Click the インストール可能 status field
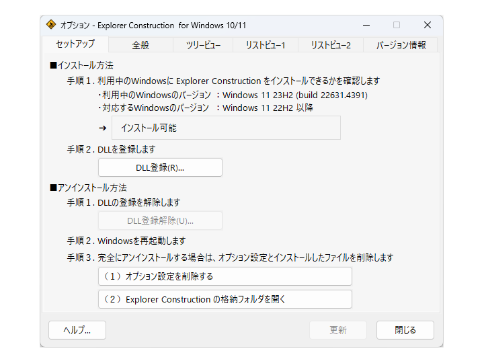The width and height of the screenshot is (484, 363). 226,128
